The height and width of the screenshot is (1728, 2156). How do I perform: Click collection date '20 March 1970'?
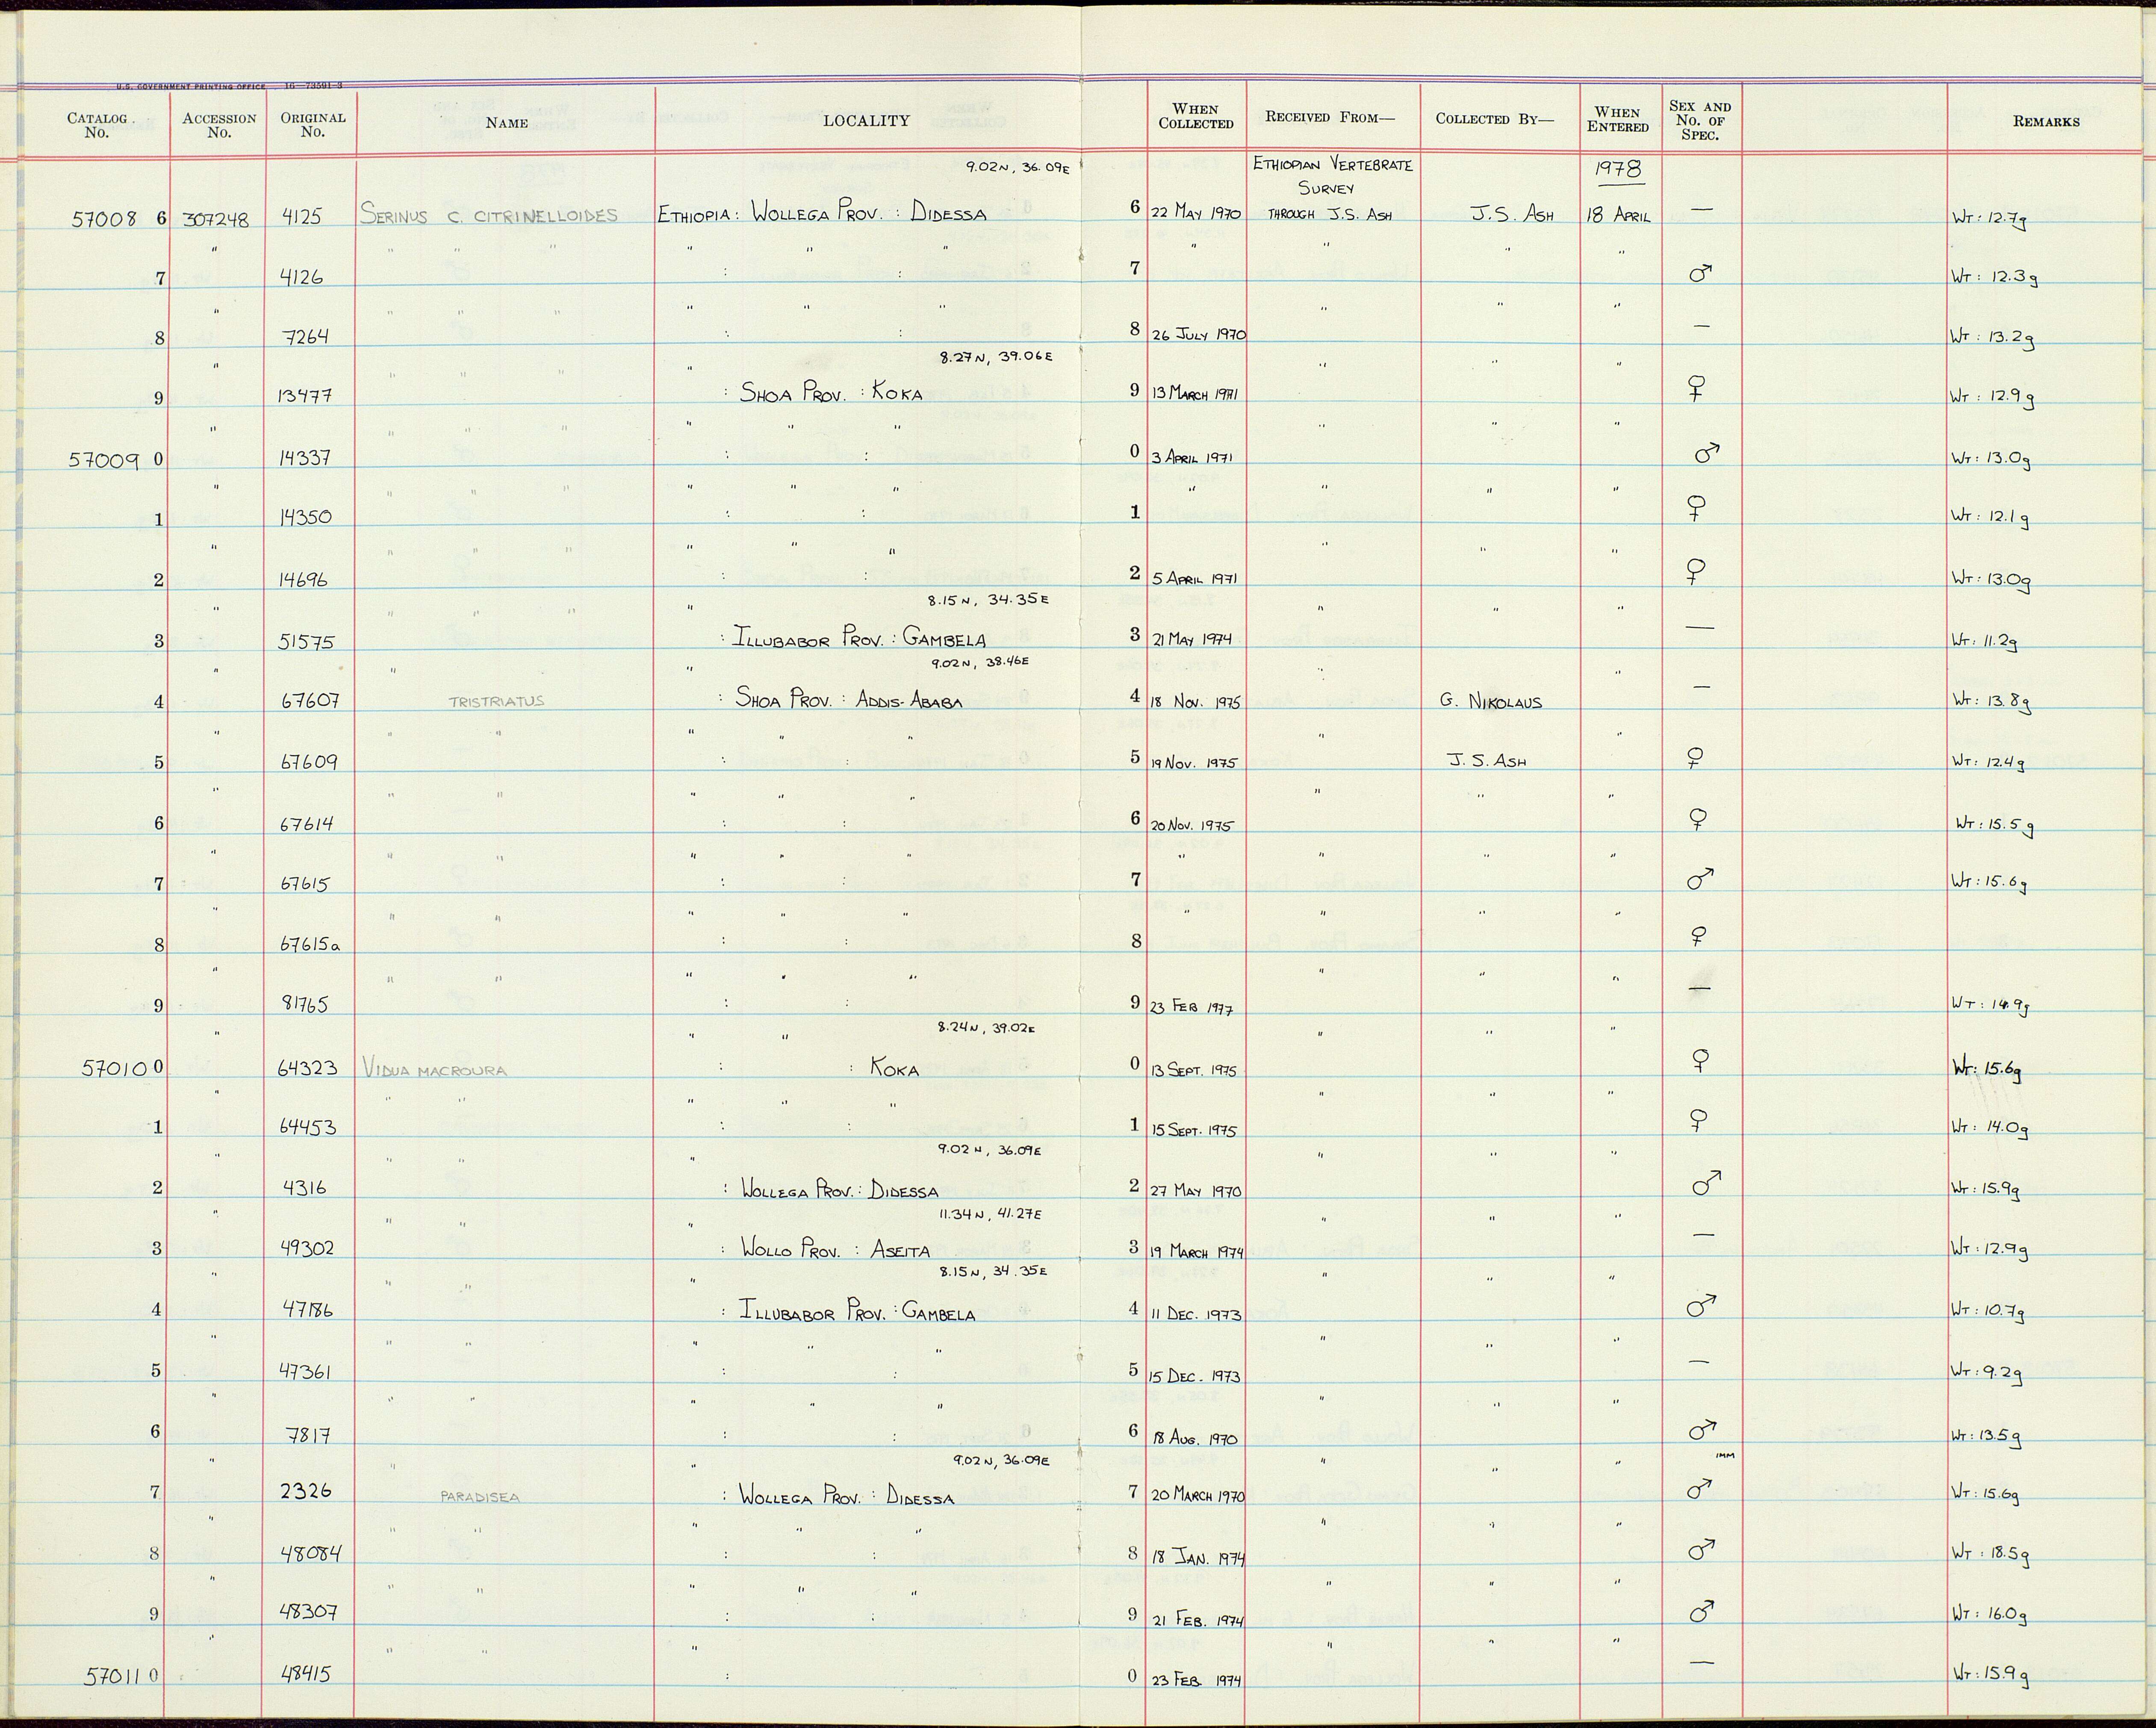[x=1197, y=1496]
